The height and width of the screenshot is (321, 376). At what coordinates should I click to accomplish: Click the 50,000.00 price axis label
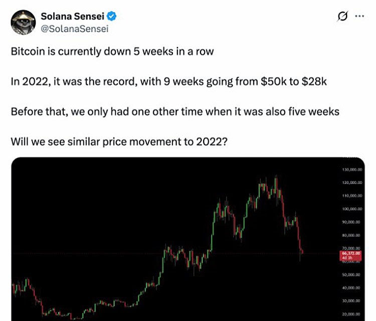pos(351,275)
